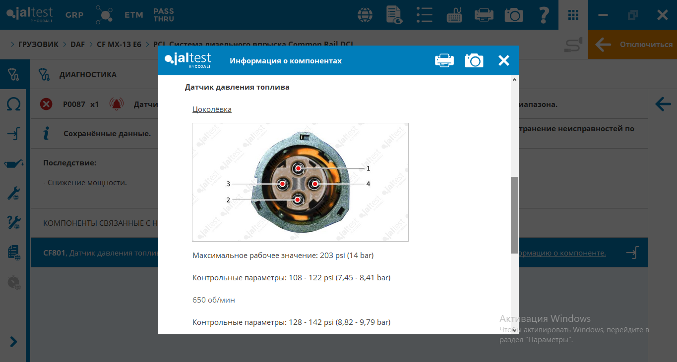Switch to PASS THRU mode

coord(164,15)
